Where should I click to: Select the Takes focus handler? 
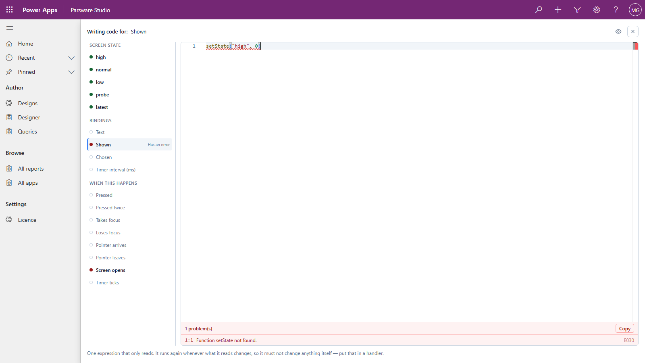[129, 220]
